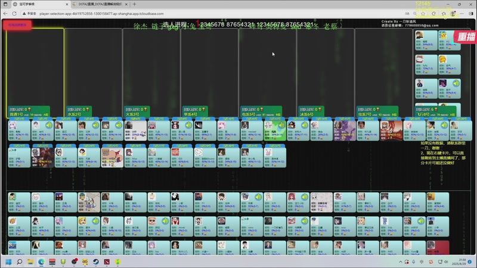Click the red button at page top-left
This screenshot has width=477, height=268.
coord(17,25)
